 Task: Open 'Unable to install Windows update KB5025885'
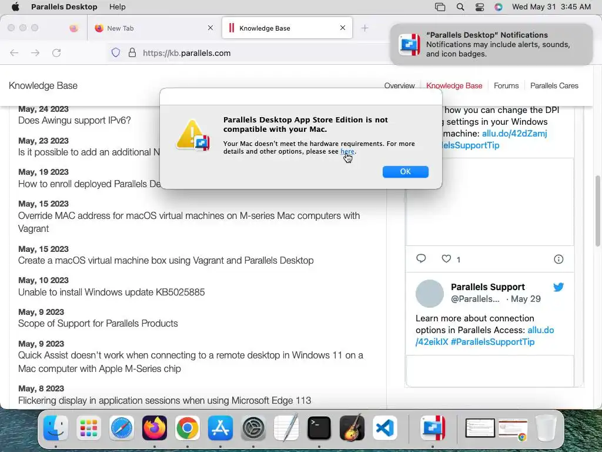(111, 292)
